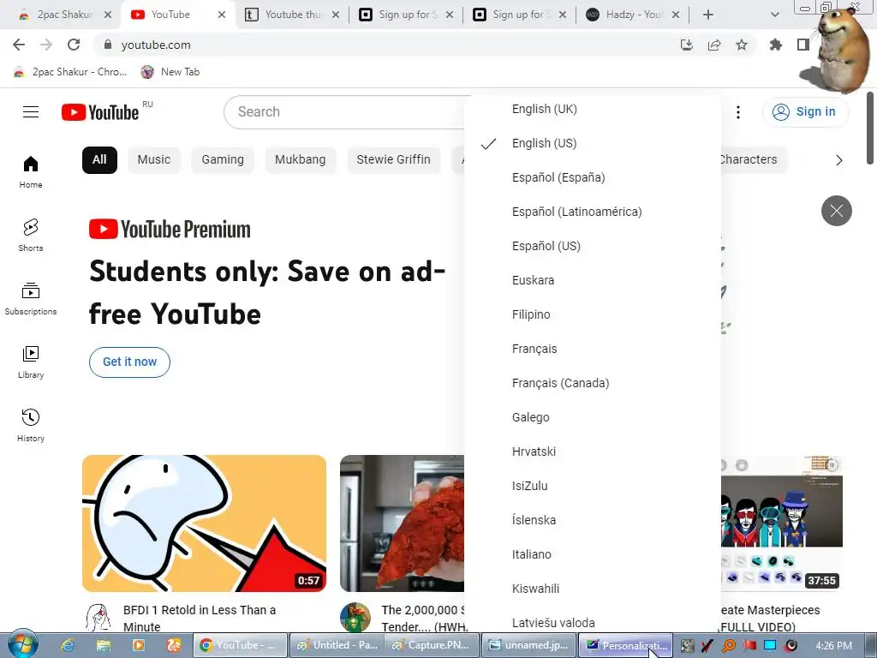Screen dimensions: 877x658
Task: Go to Home in sidebar
Action: 31,171
